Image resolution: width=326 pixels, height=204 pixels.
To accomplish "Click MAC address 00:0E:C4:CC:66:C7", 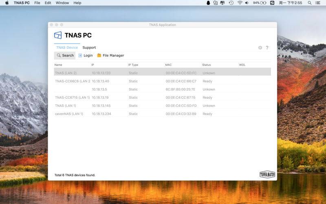I will tap(181, 81).
